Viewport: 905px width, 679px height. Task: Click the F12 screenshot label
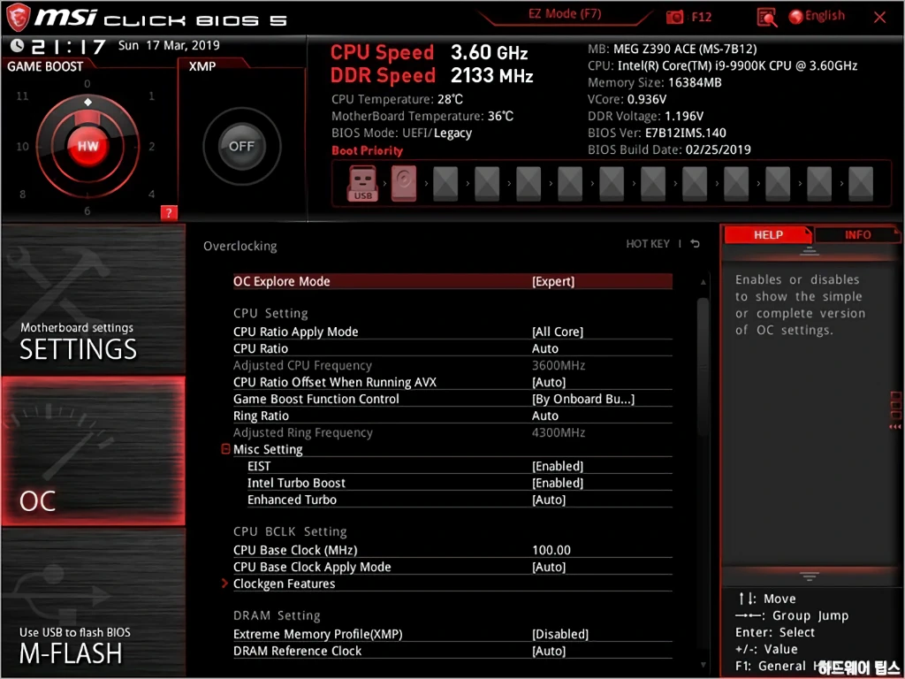(x=701, y=18)
